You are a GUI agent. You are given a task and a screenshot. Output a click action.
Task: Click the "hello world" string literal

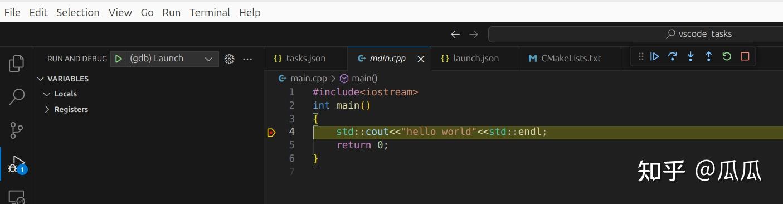[439, 132]
